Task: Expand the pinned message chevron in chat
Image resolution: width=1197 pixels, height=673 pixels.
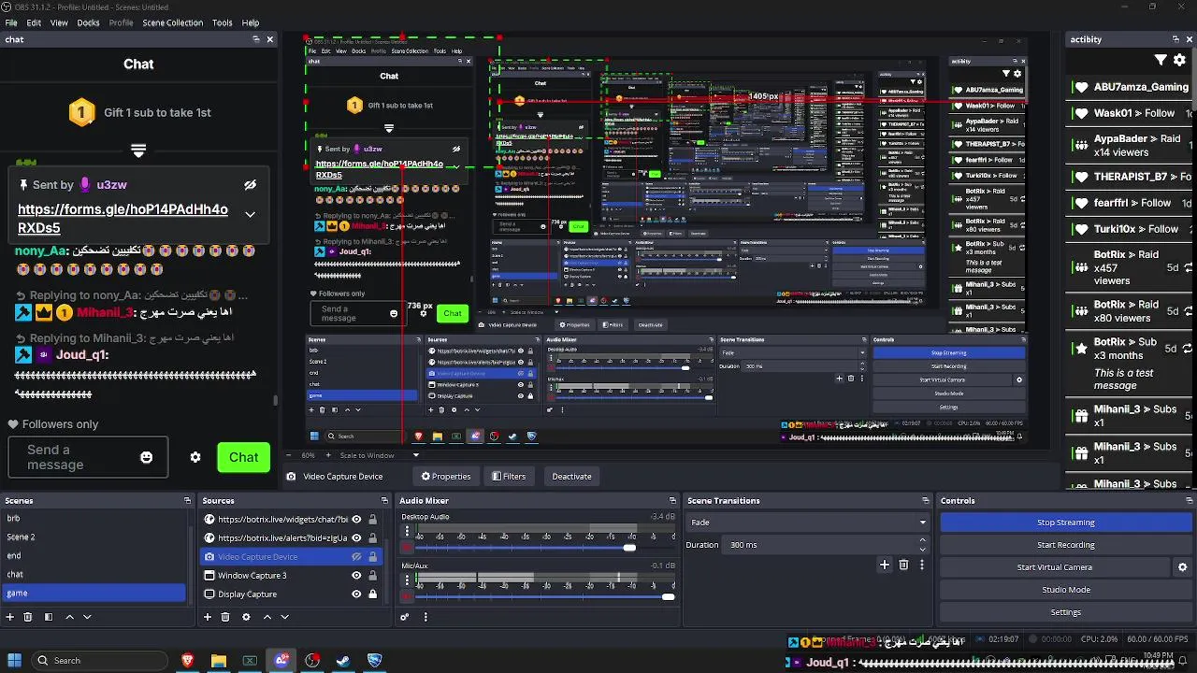Action: 250,214
